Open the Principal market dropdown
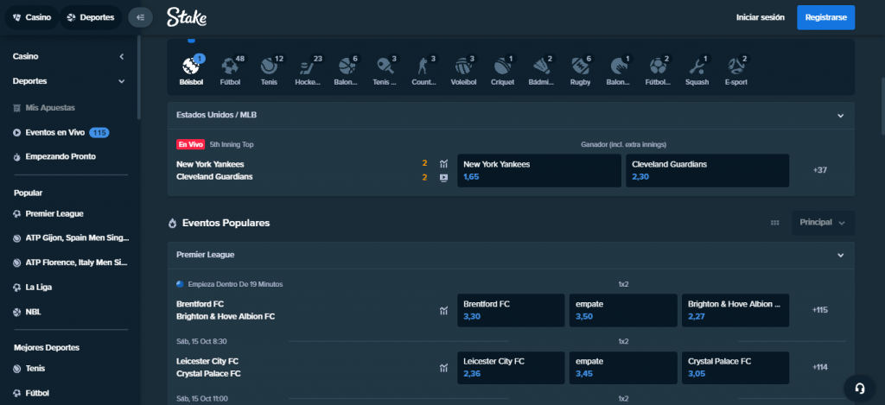885x405 pixels. [823, 223]
